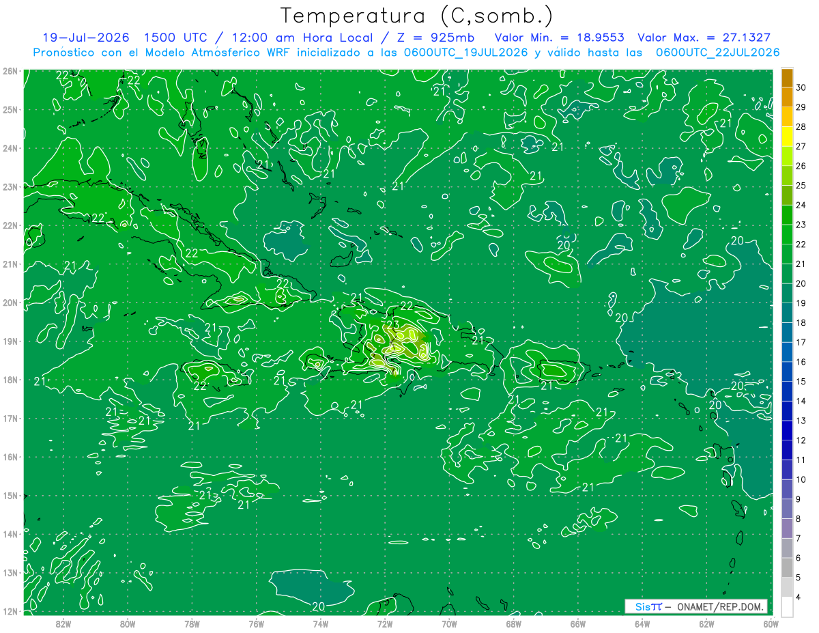Click legend scale value '25'
819x633 pixels.
pyautogui.click(x=801, y=185)
